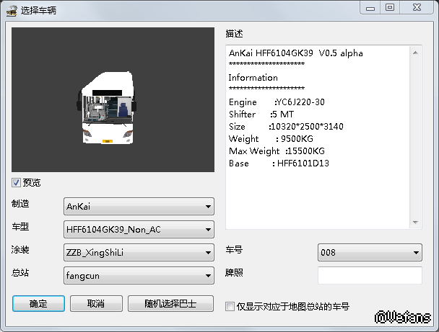The width and height of the screenshot is (439, 332).
Task: Maximize the 选择车辆 window
Action: click(390, 7)
